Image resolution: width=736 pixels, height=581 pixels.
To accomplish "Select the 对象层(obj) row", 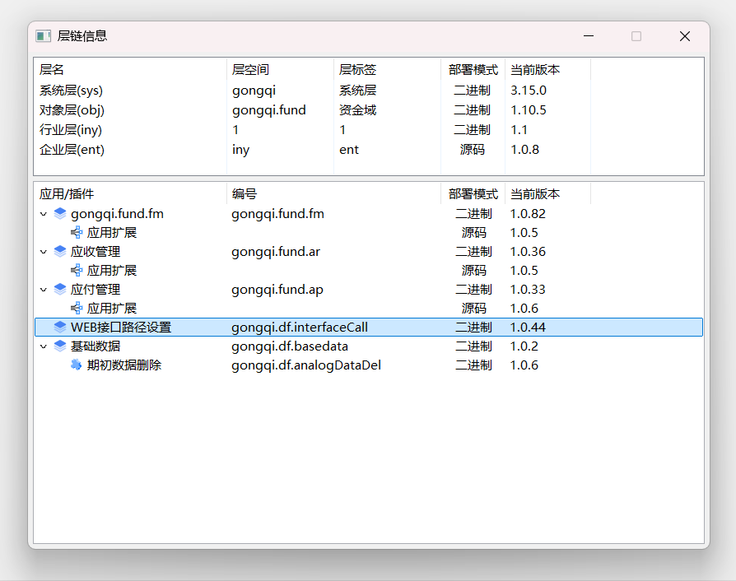I will (x=369, y=109).
